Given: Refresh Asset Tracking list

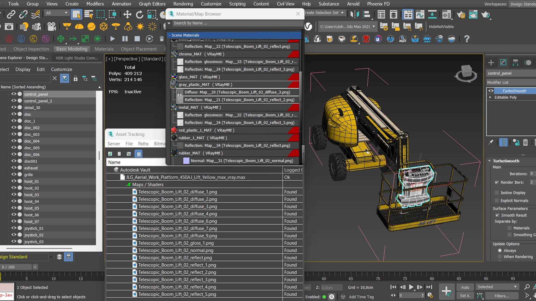Looking at the screenshot, I should click(110, 154).
